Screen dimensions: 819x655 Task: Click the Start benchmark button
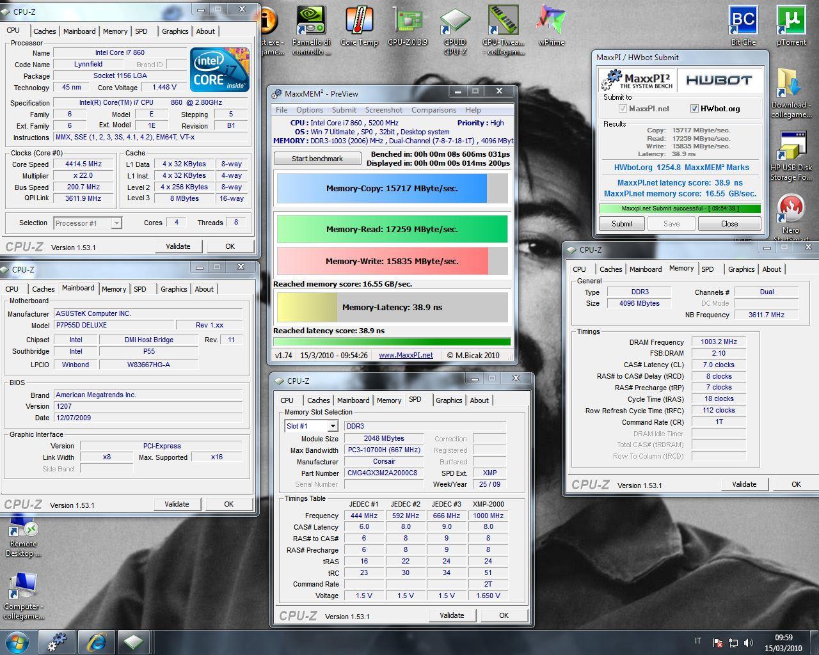pos(317,159)
